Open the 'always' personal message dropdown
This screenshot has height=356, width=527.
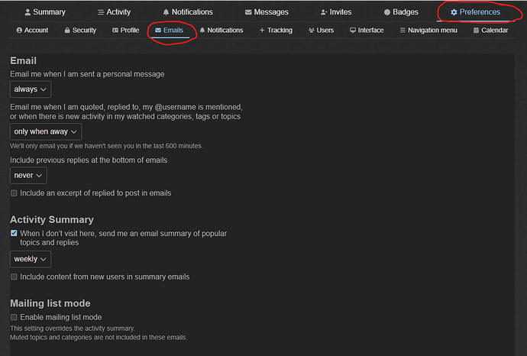coord(31,89)
